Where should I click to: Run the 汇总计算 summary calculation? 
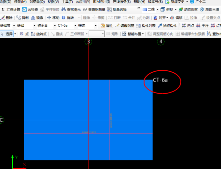click(x=11, y=9)
